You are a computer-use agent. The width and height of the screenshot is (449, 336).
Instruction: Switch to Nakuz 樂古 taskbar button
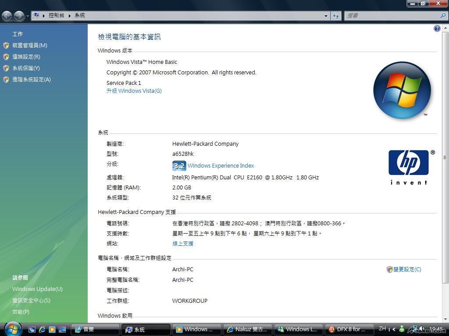pos(248,329)
